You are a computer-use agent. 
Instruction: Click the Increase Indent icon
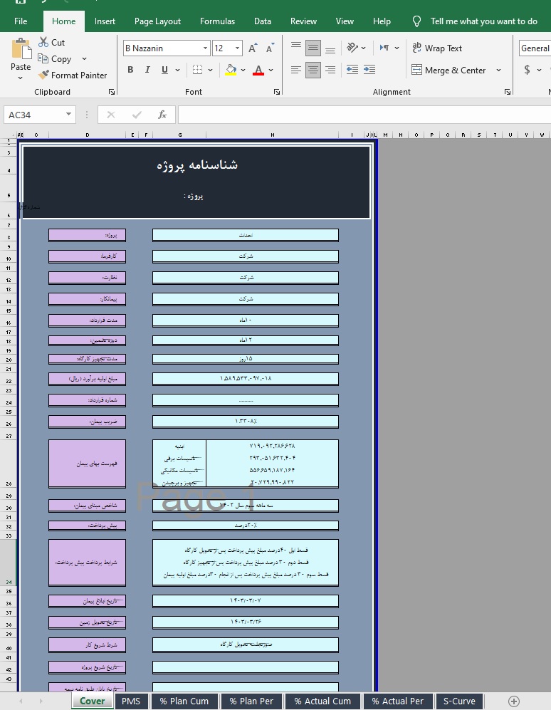pos(369,70)
